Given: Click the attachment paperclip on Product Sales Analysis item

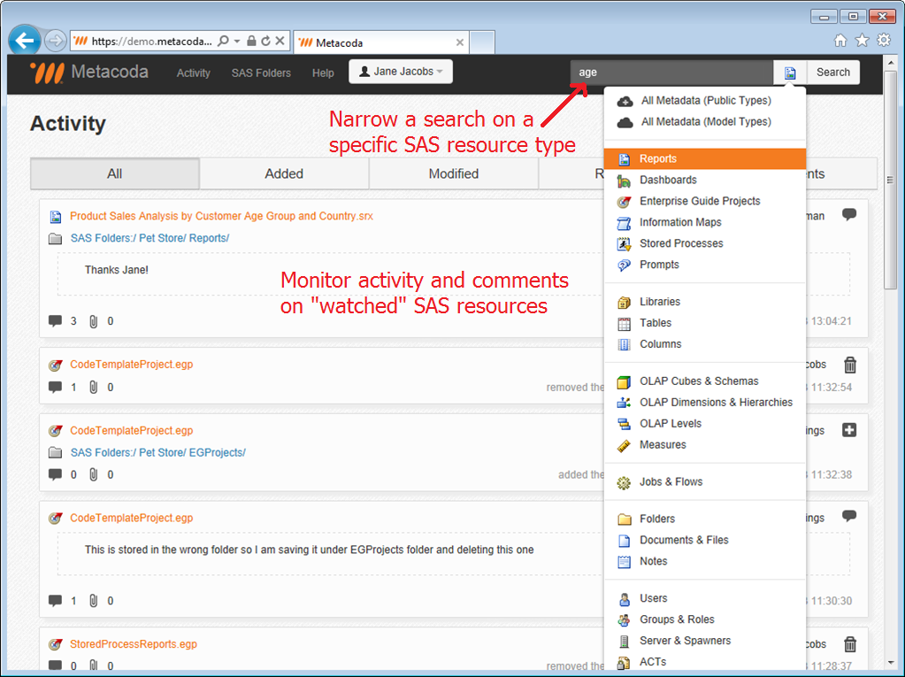Looking at the screenshot, I should (94, 321).
